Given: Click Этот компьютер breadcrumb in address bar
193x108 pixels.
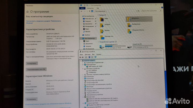Looking at the screenshot, I should 100,11.
